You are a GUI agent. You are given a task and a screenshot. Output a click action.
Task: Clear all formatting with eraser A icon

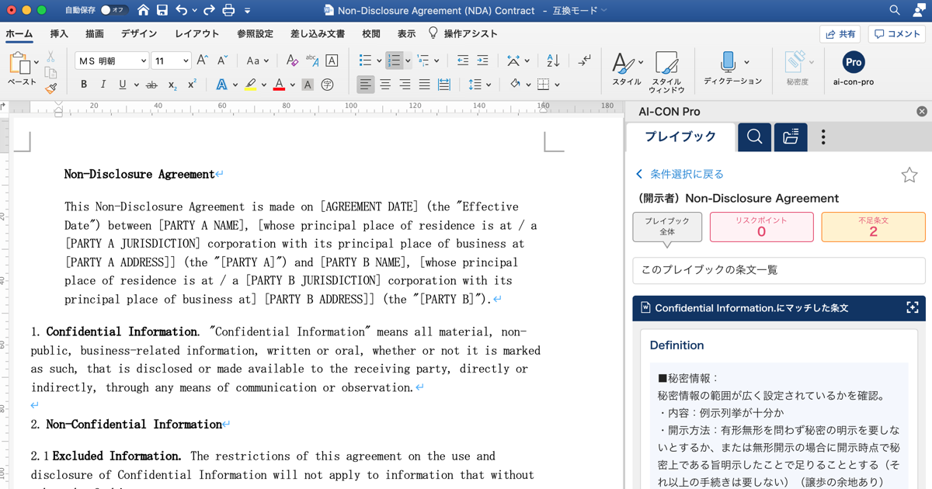(x=292, y=61)
